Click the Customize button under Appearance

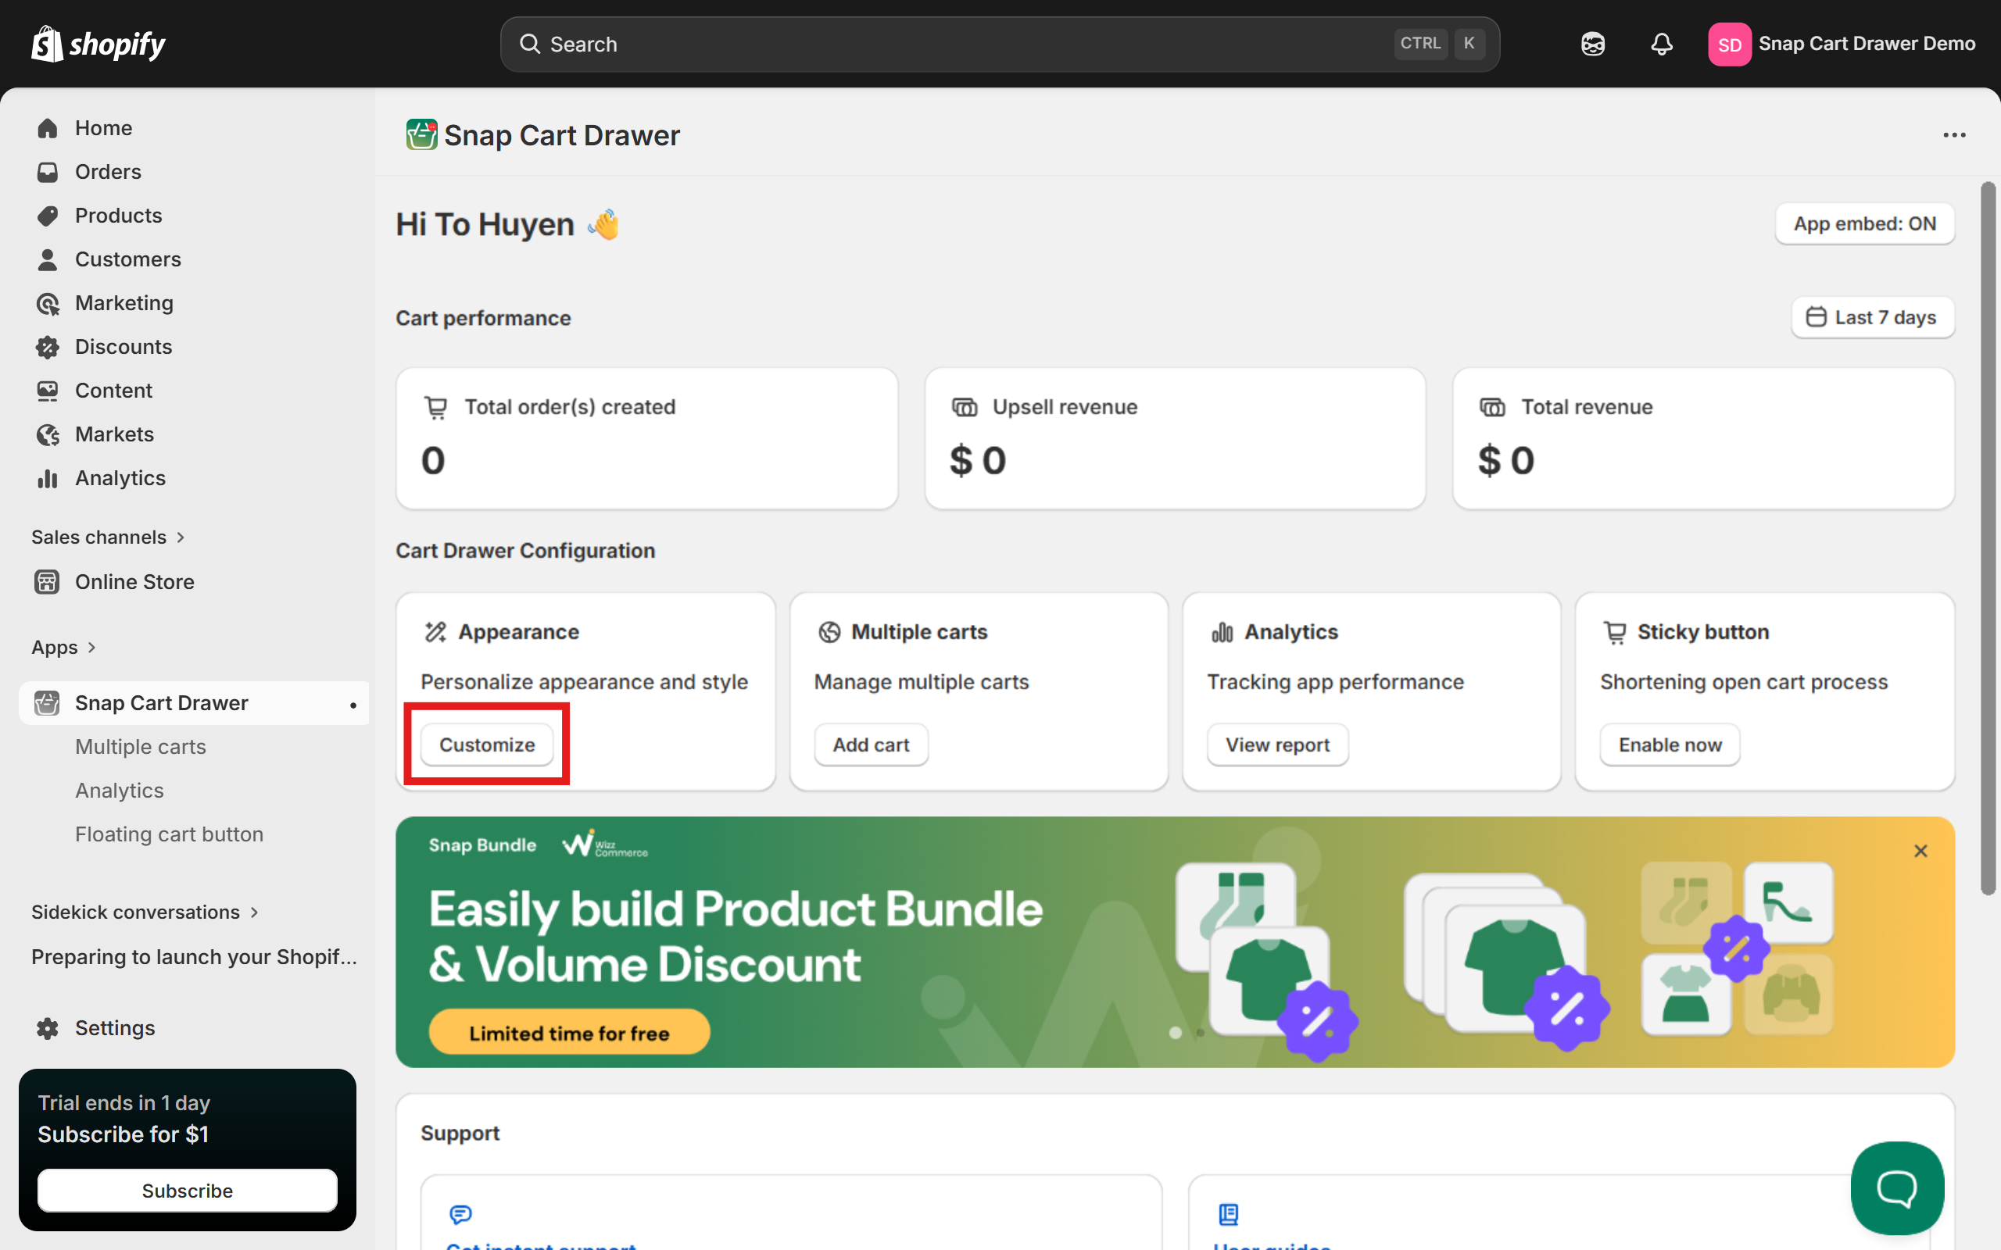click(x=486, y=744)
